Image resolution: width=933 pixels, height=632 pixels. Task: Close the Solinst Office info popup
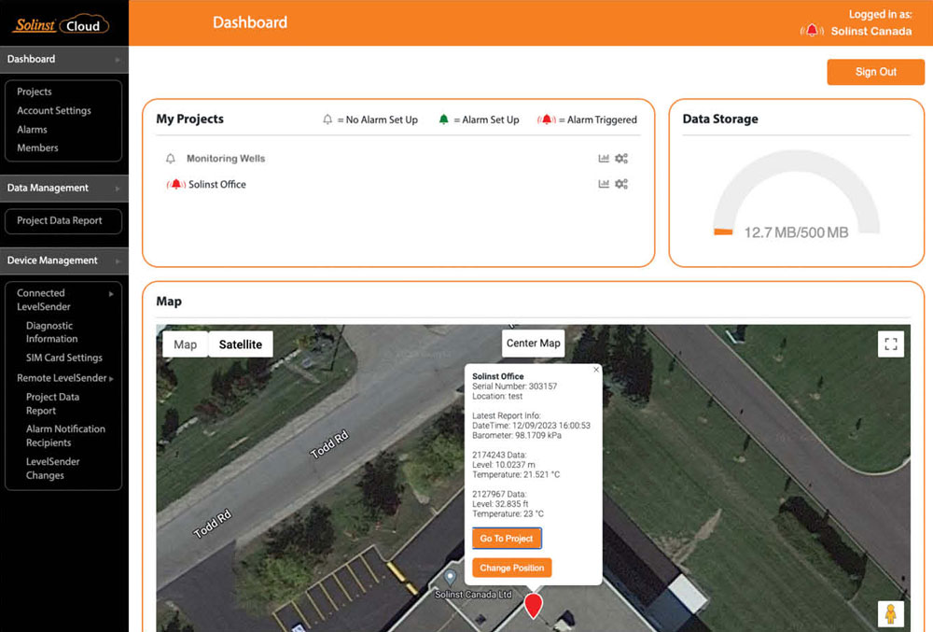coord(596,370)
